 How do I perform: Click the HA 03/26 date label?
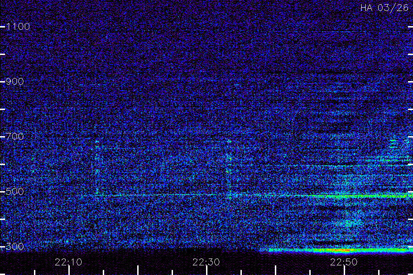coord(384,8)
